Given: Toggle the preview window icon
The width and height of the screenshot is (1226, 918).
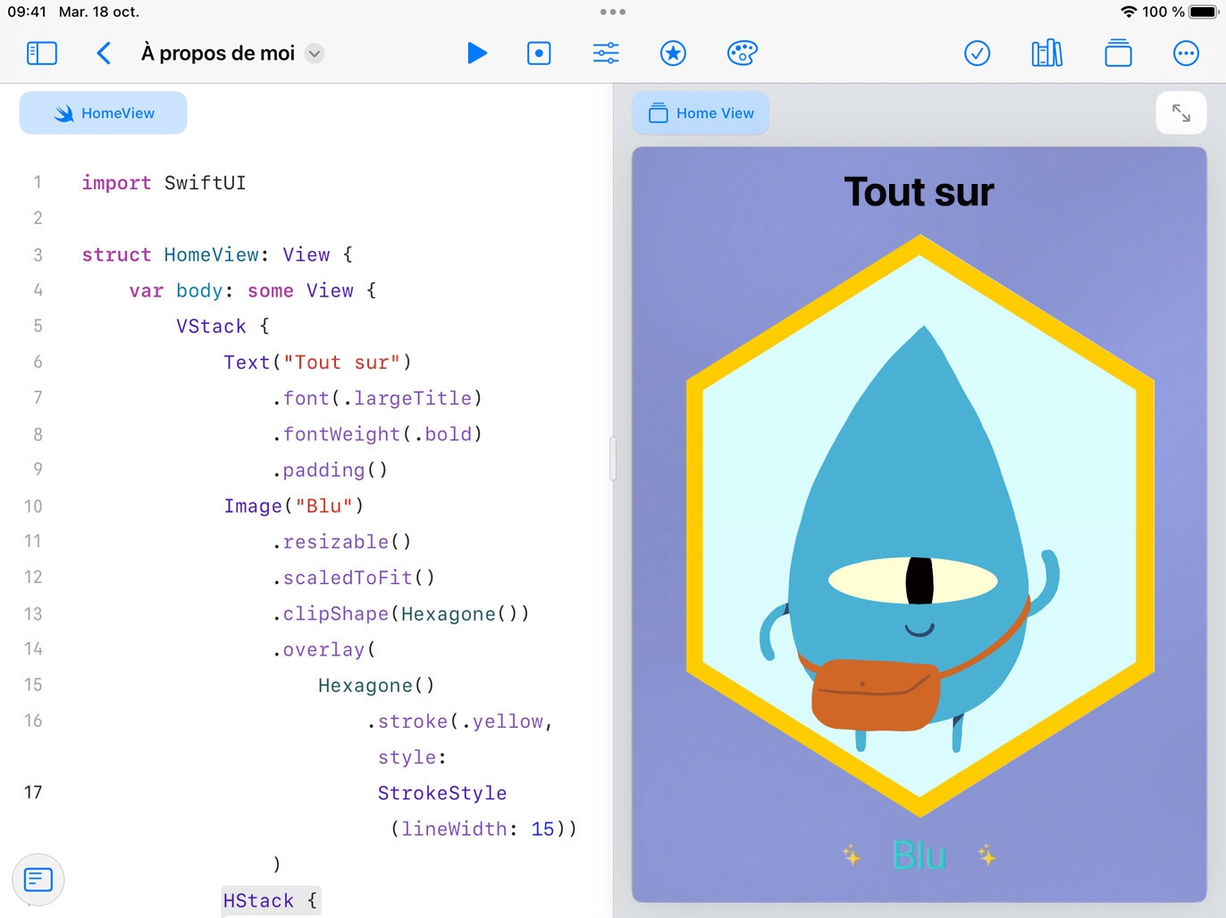Looking at the screenshot, I should pyautogui.click(x=1118, y=54).
